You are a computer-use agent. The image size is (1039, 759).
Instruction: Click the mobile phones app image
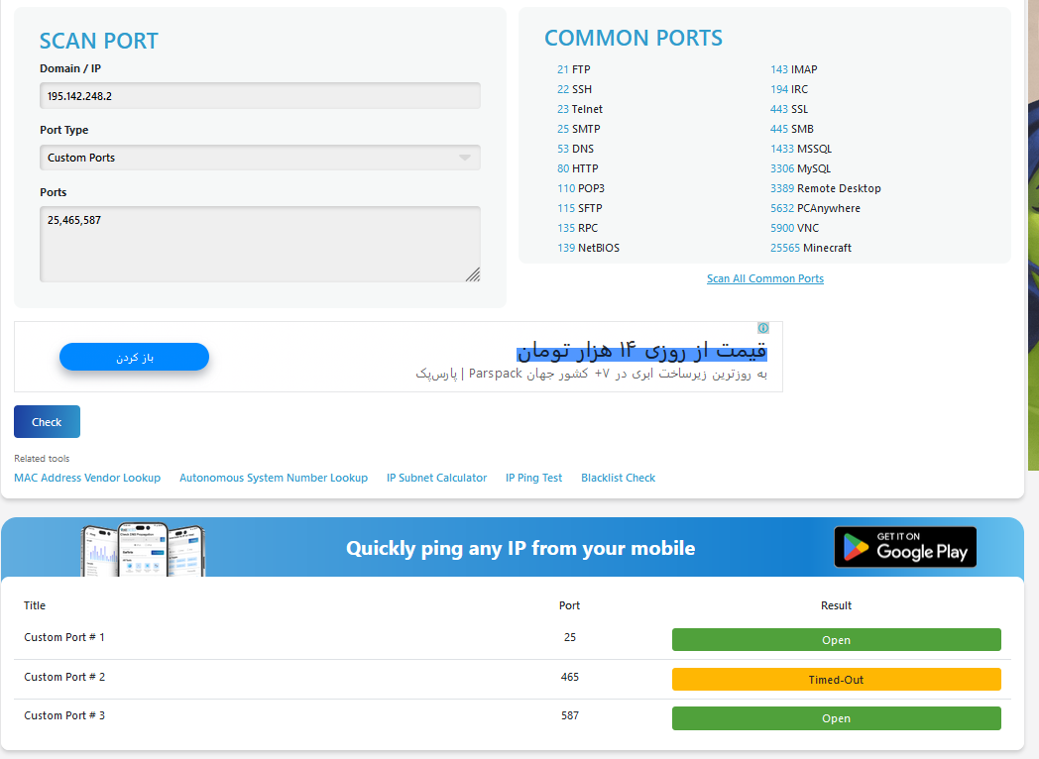[143, 549]
